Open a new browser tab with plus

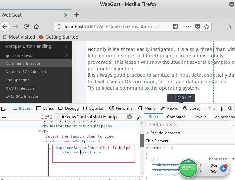point(76,15)
